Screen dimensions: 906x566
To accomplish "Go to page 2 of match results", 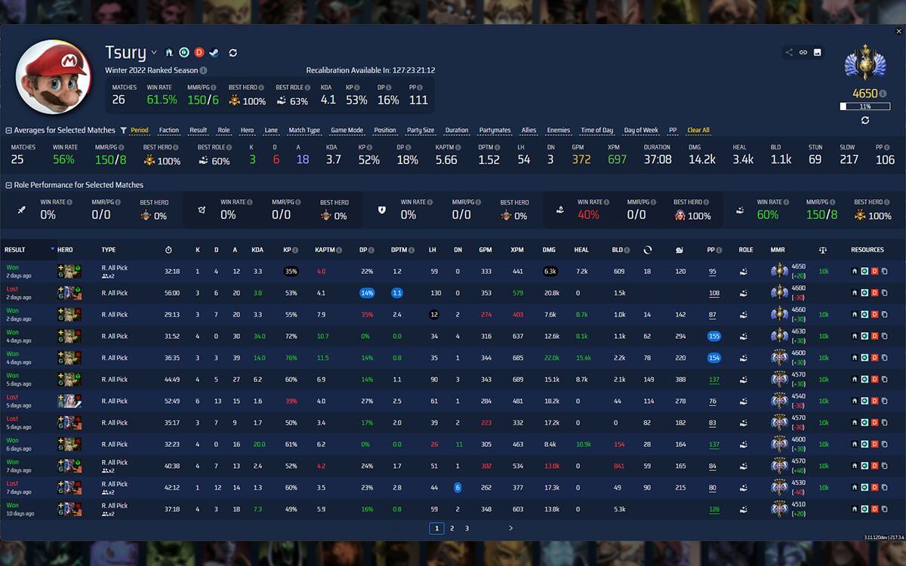I will coord(451,528).
